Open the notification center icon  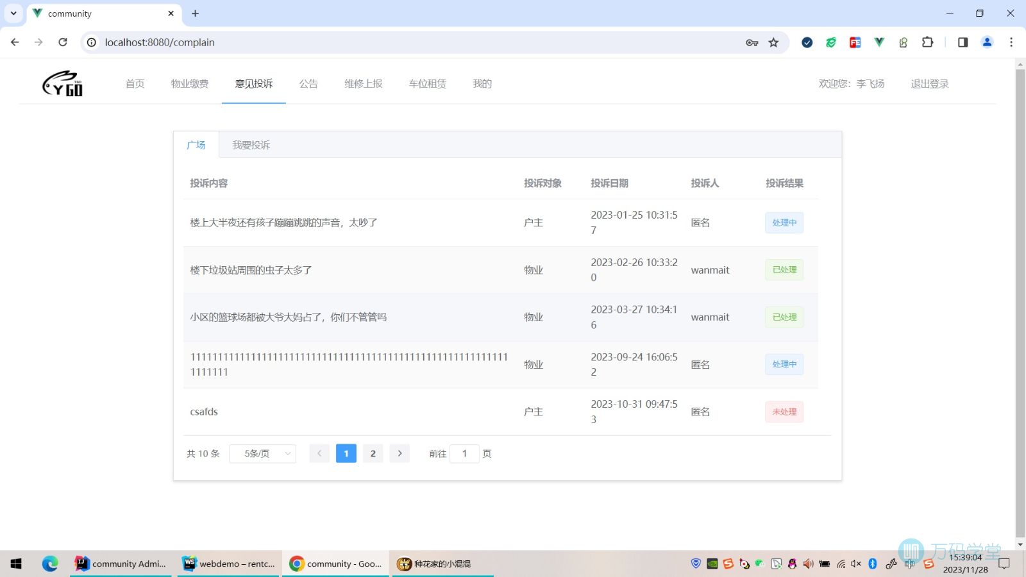point(1004,564)
